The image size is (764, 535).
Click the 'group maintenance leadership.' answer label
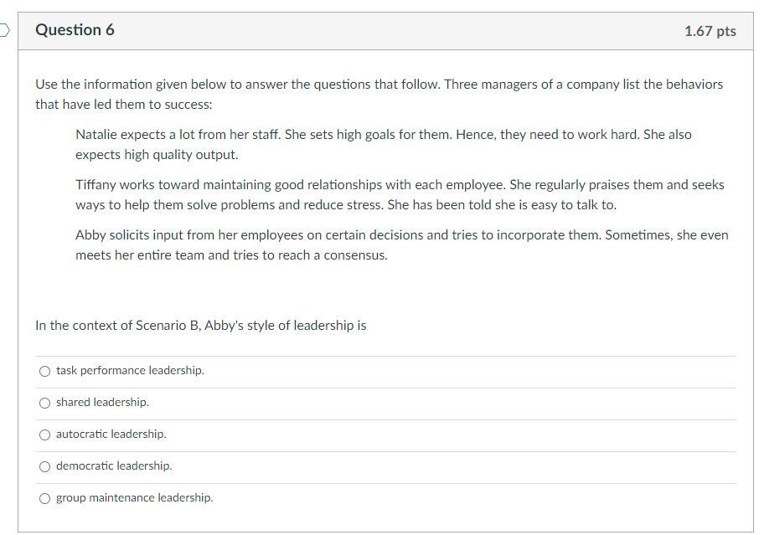[134, 497]
